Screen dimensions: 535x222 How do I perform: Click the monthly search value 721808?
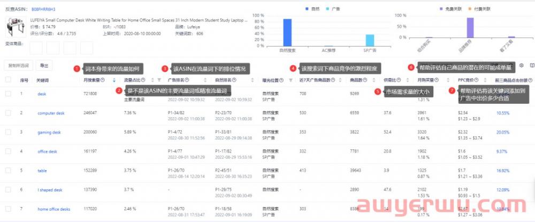coord(90,94)
